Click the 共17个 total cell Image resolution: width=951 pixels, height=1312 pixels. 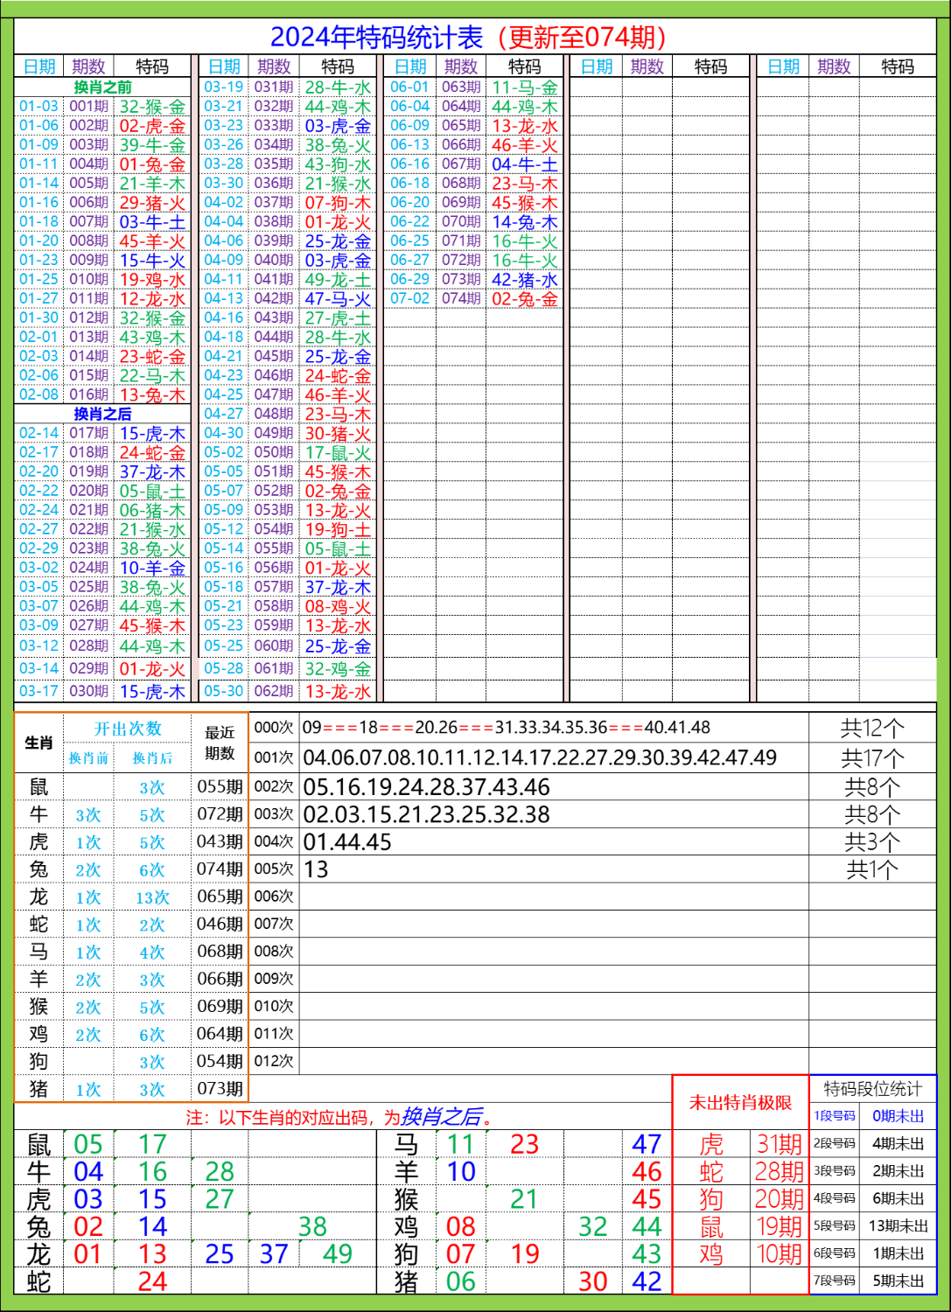pyautogui.click(x=872, y=758)
